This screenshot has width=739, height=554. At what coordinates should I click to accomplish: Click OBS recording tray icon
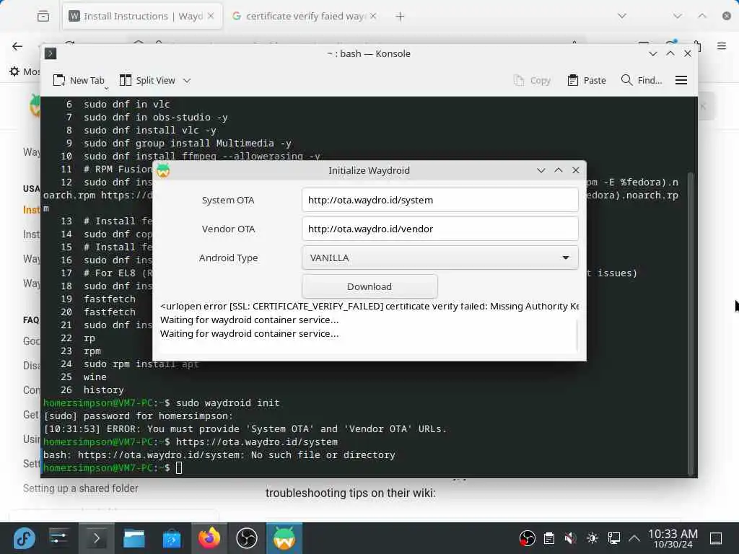coord(527,538)
